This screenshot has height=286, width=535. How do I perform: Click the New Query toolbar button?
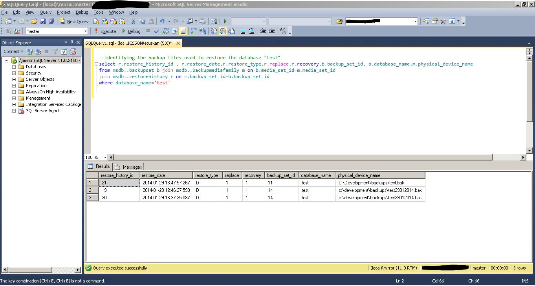click(74, 22)
